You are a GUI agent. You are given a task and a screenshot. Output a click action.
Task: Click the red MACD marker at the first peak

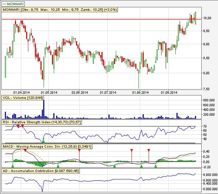[x=25, y=150]
